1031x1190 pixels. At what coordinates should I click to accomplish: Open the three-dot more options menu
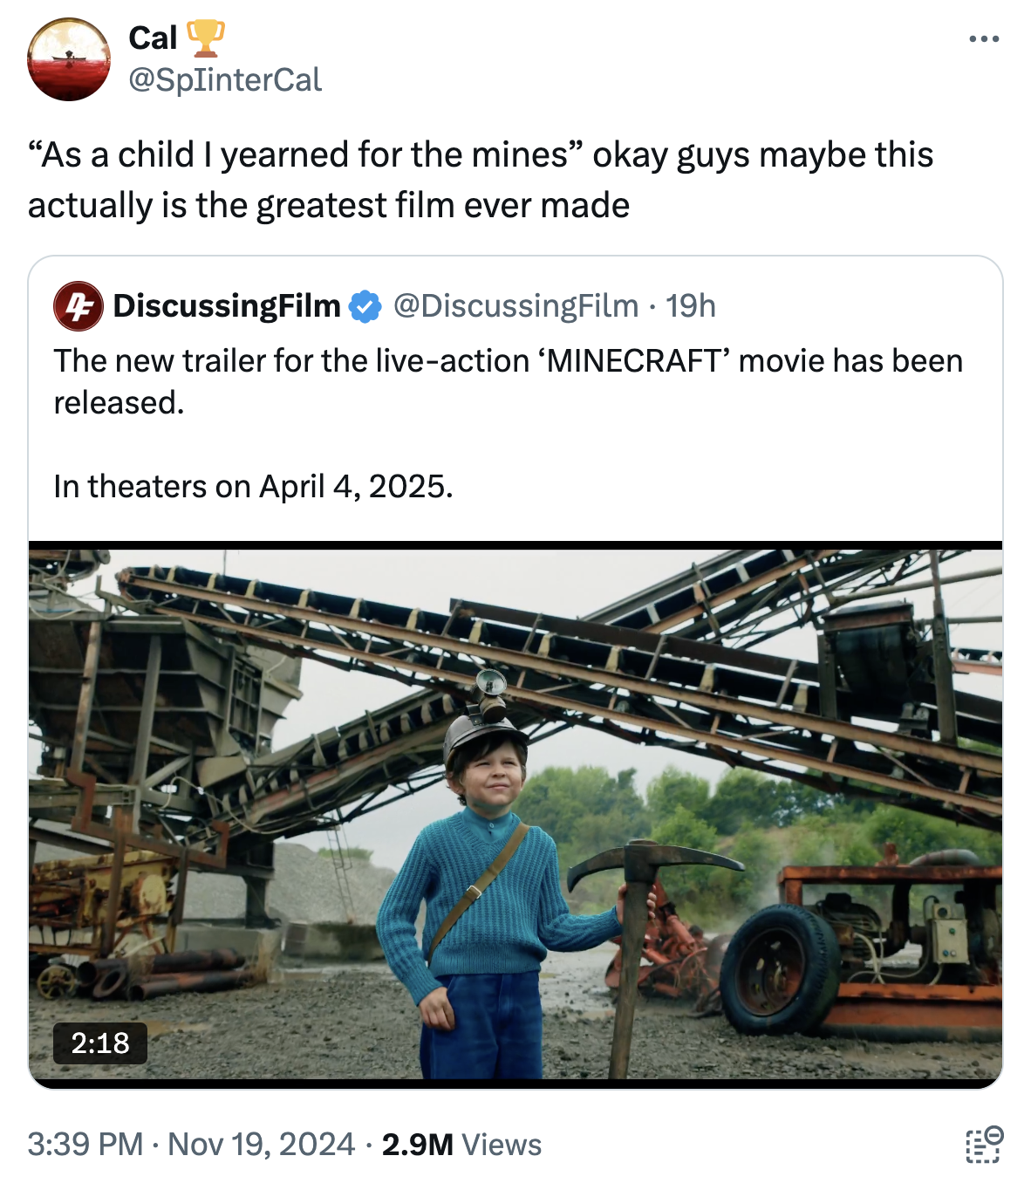[x=984, y=39]
